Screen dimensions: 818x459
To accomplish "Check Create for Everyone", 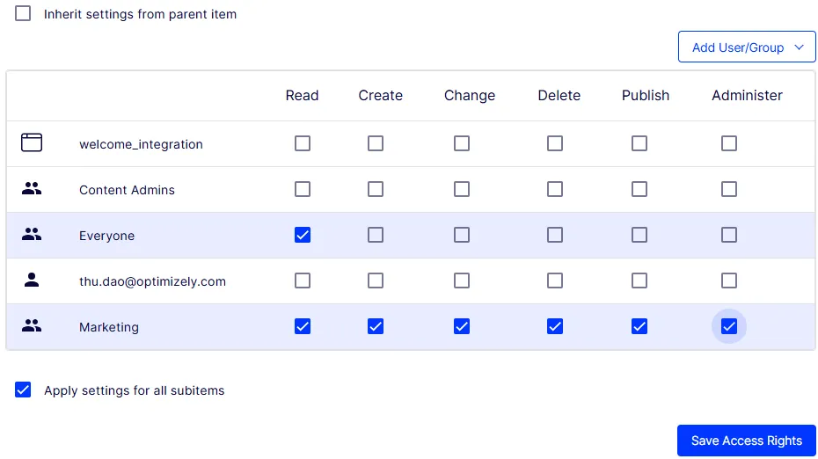I will [376, 236].
